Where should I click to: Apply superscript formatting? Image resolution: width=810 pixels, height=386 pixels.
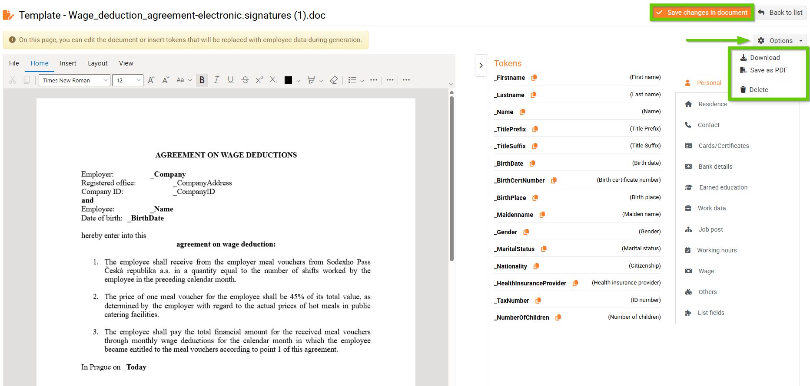click(259, 80)
